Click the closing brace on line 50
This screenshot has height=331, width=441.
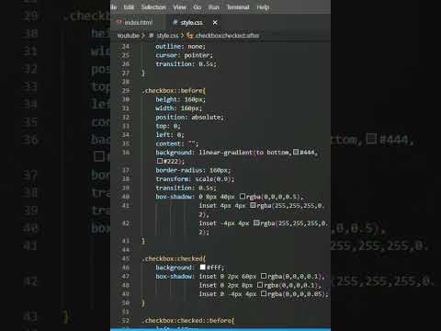[x=143, y=303]
